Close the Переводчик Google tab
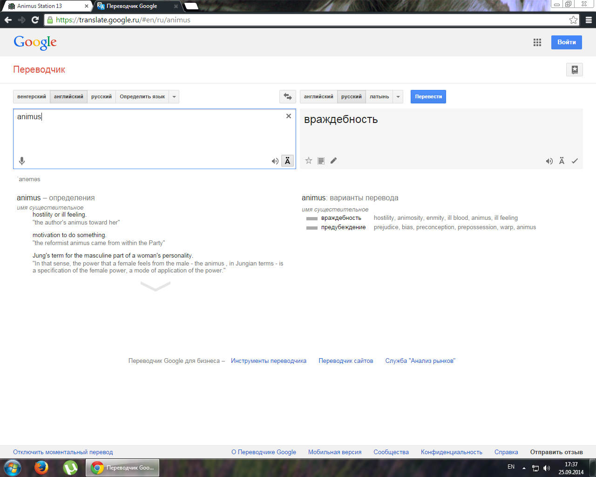The image size is (596, 477). point(176,6)
